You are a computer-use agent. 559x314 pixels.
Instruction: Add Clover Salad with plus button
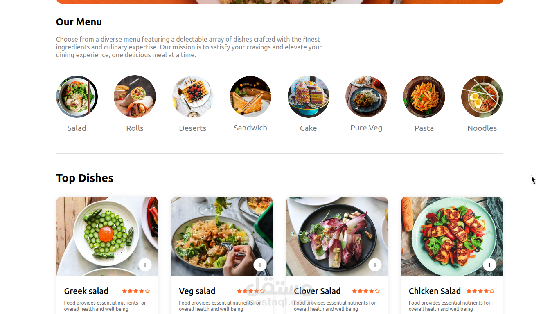(x=375, y=265)
